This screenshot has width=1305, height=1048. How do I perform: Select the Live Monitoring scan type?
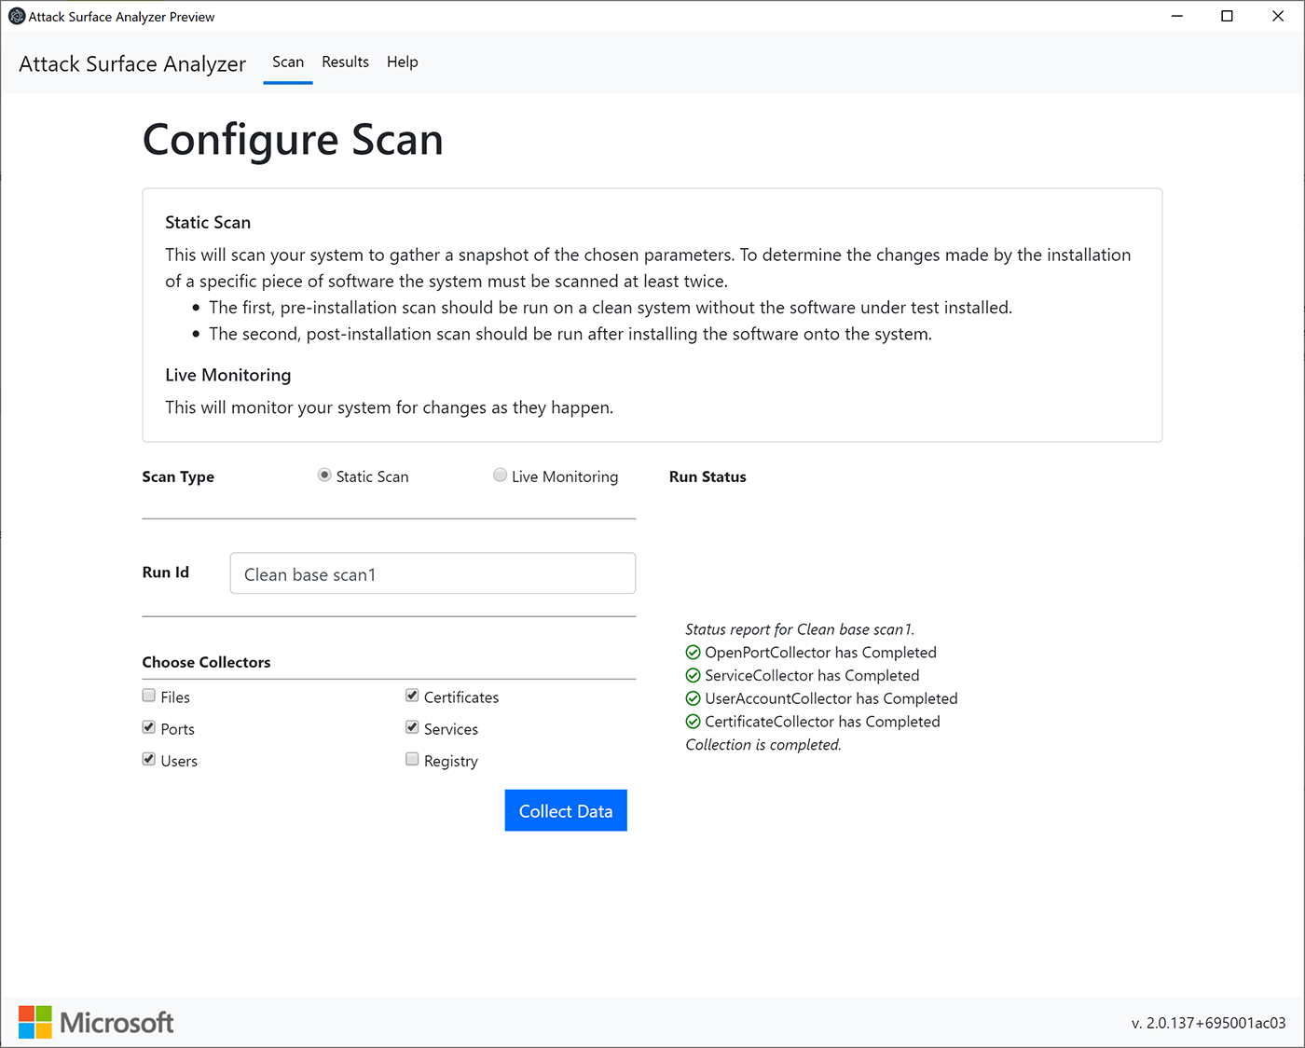click(500, 475)
